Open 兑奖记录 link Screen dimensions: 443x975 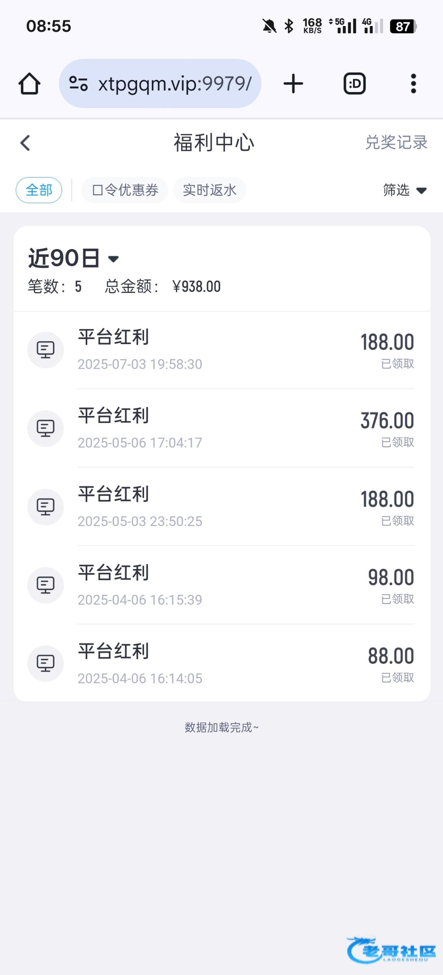[x=396, y=143]
